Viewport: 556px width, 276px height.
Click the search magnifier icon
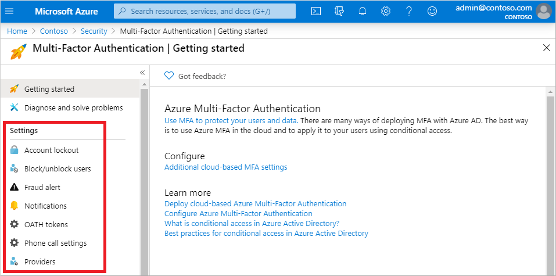click(123, 11)
